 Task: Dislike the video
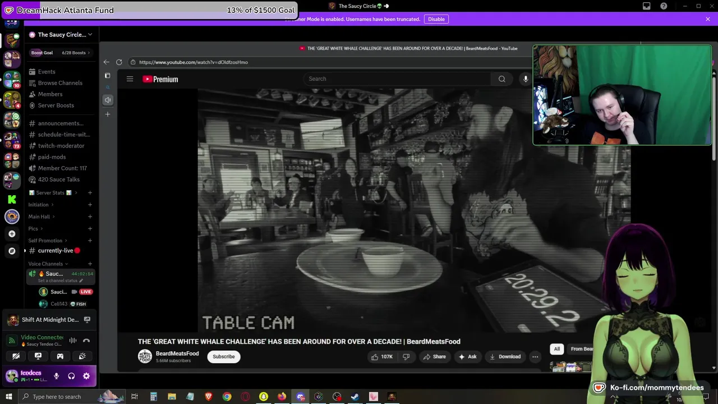[x=406, y=356]
